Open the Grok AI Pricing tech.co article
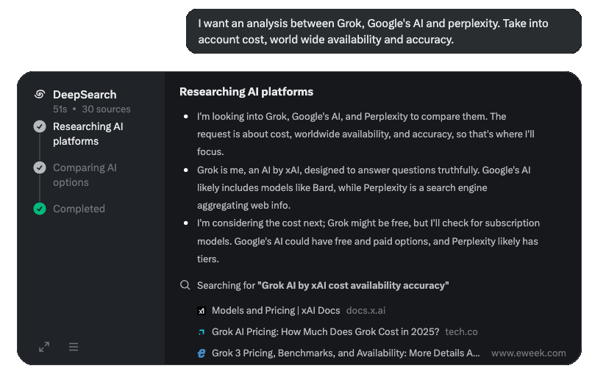 (325, 331)
